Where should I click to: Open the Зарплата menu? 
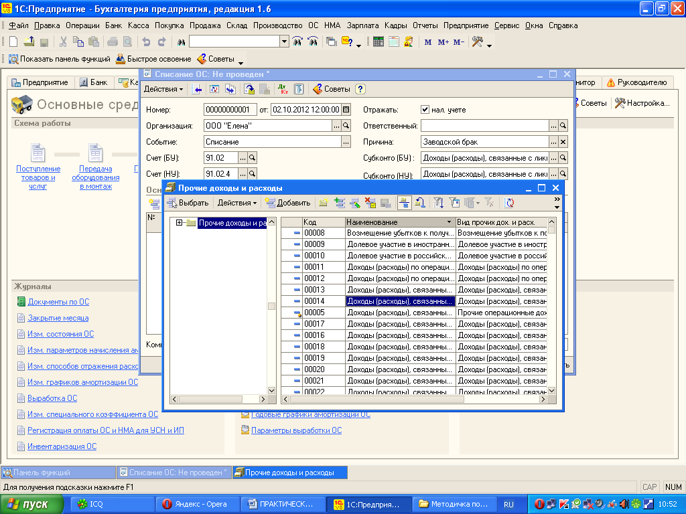tap(362, 25)
